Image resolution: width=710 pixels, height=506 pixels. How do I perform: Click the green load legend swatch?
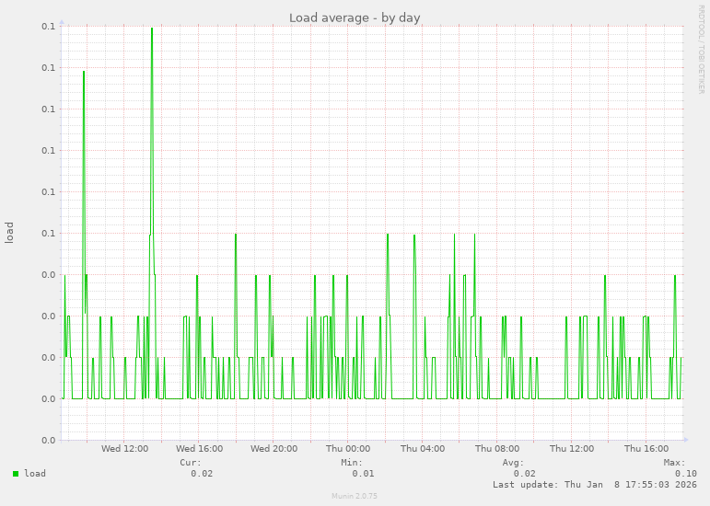pyautogui.click(x=16, y=474)
